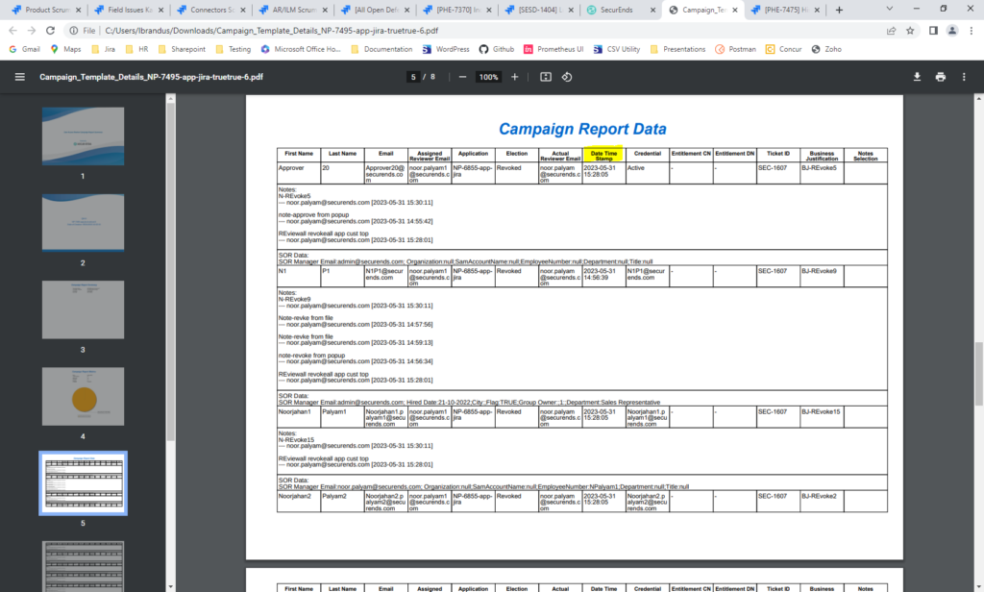The height and width of the screenshot is (592, 984).
Task: Open the Jira bookmarks folder
Action: click(x=104, y=49)
